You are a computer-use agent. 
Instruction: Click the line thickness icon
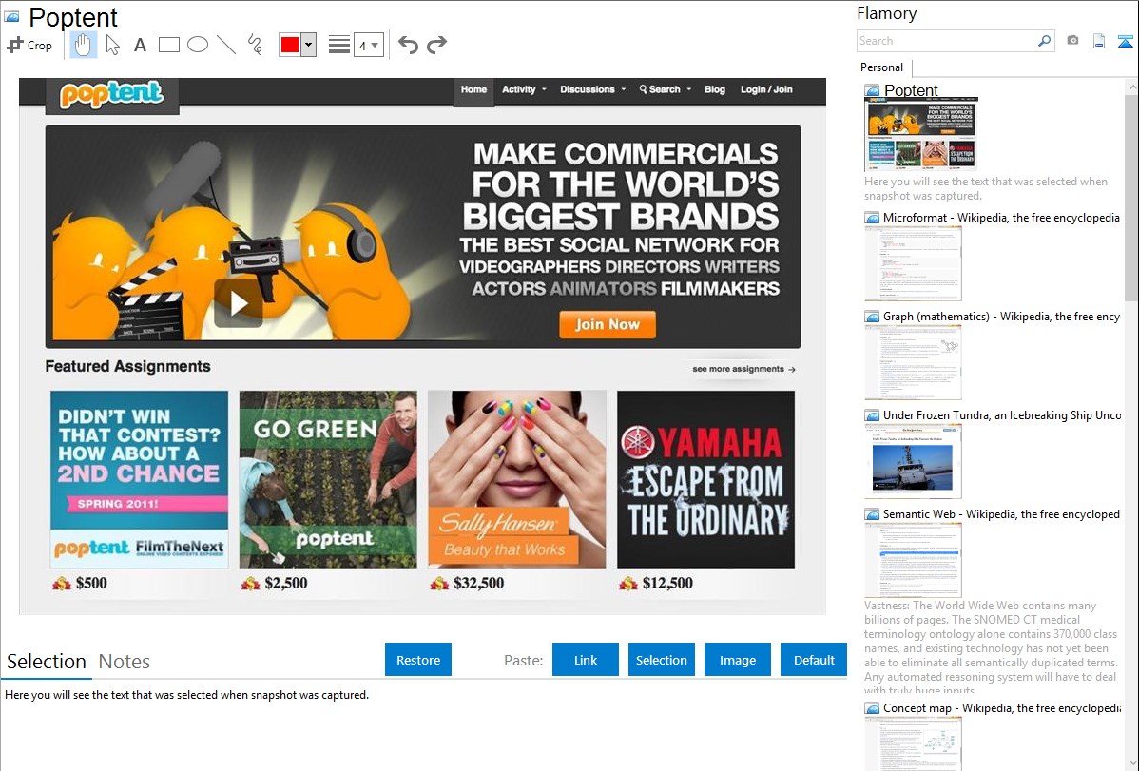[339, 45]
